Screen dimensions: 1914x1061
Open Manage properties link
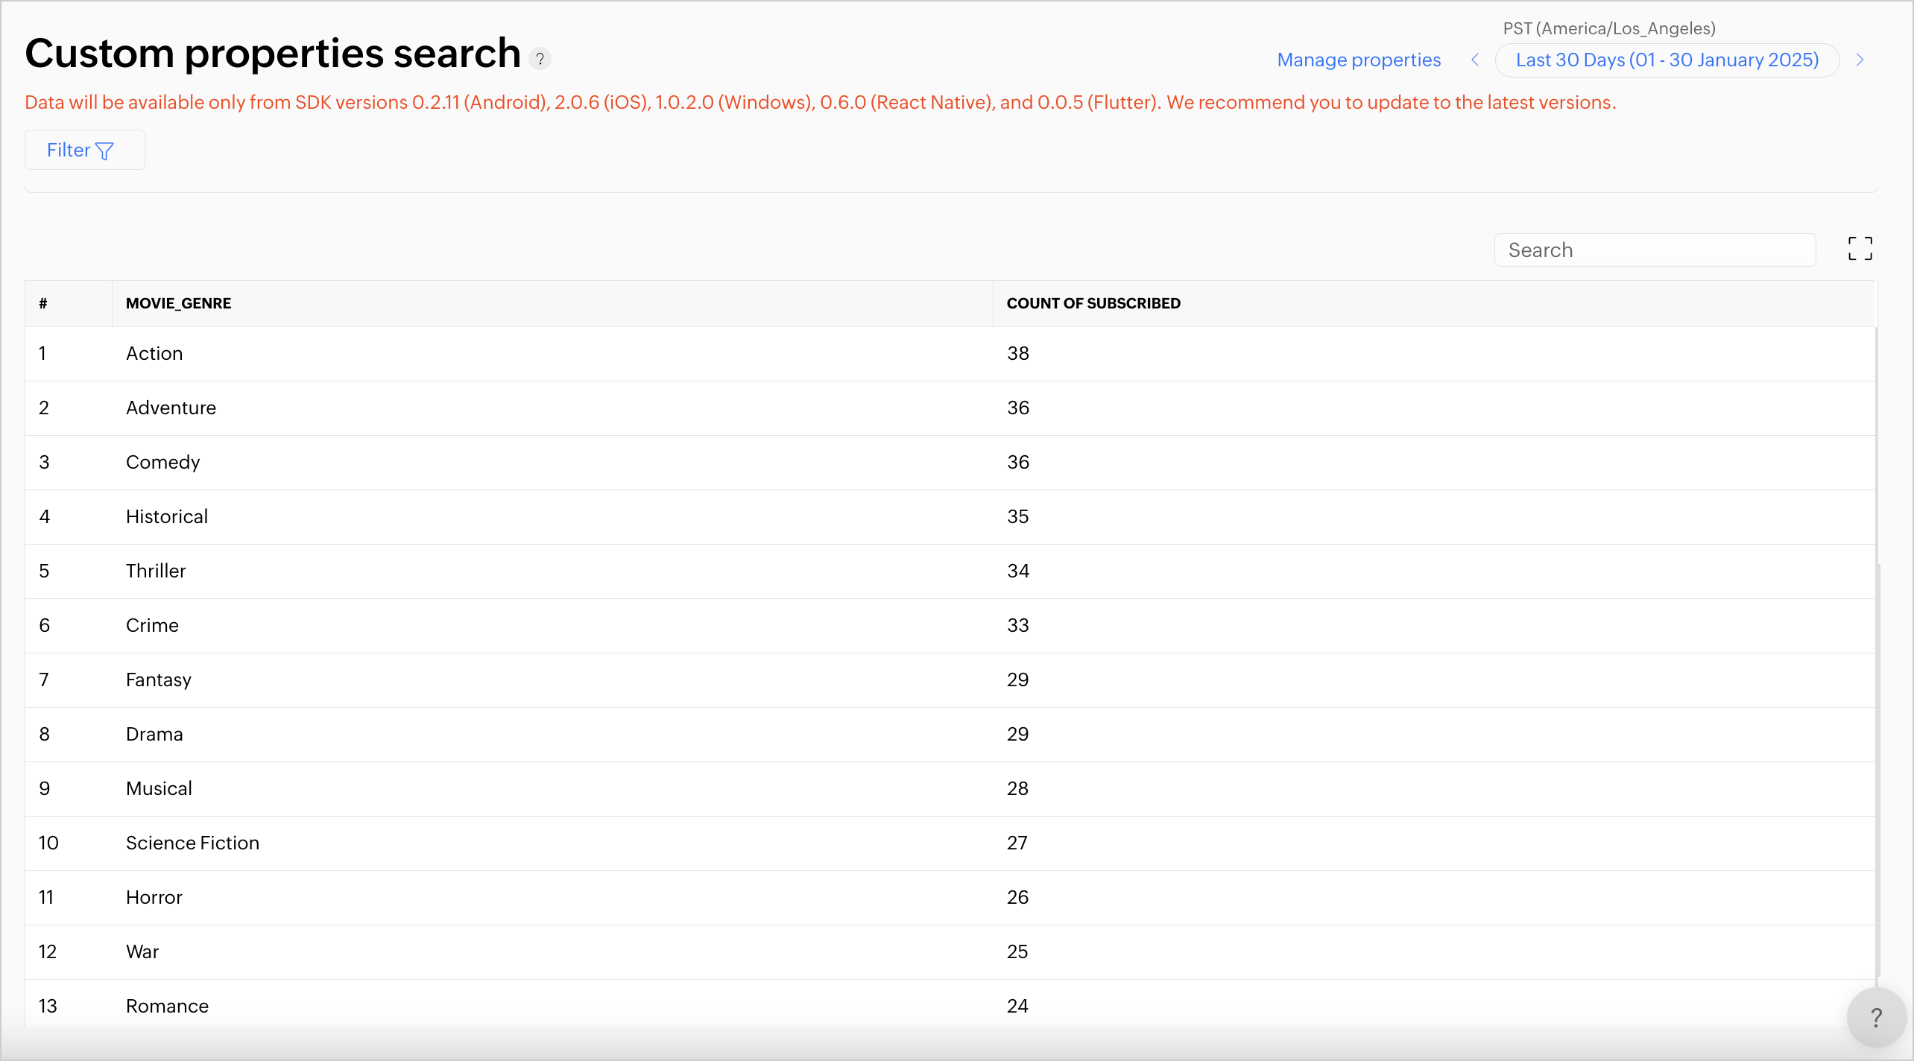coord(1358,60)
